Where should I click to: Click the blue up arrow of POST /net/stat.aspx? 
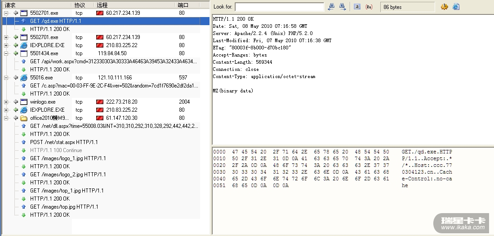coord(24,142)
